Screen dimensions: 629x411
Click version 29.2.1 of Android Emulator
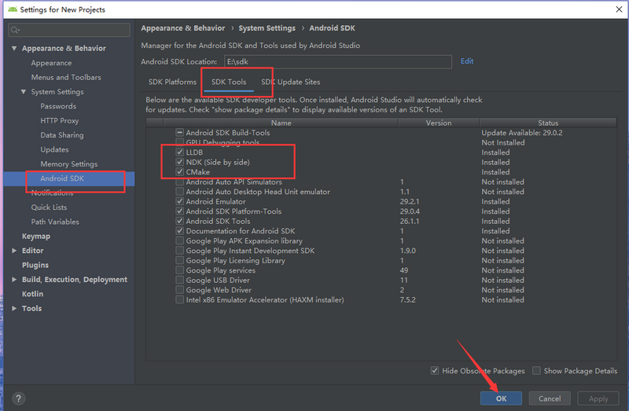(410, 201)
